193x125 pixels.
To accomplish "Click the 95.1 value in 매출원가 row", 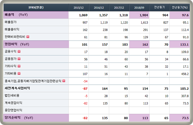I will click(x=186, y=23).
